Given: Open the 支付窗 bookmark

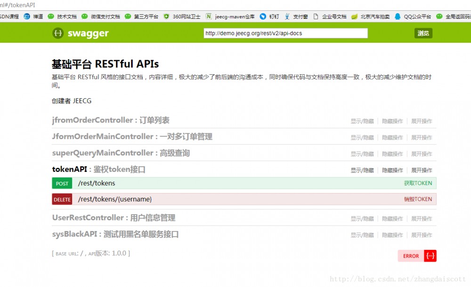Looking at the screenshot, I should (299, 16).
